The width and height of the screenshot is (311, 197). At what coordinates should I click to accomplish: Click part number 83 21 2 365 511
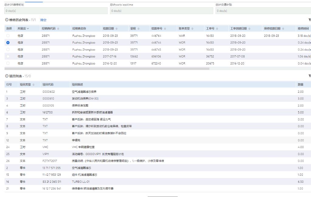(52, 182)
